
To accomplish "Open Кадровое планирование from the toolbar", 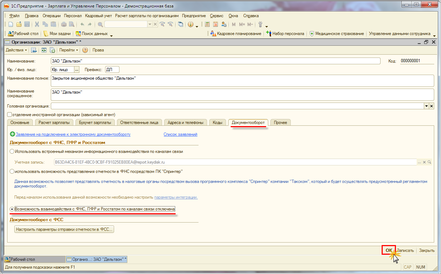I will [x=236, y=34].
